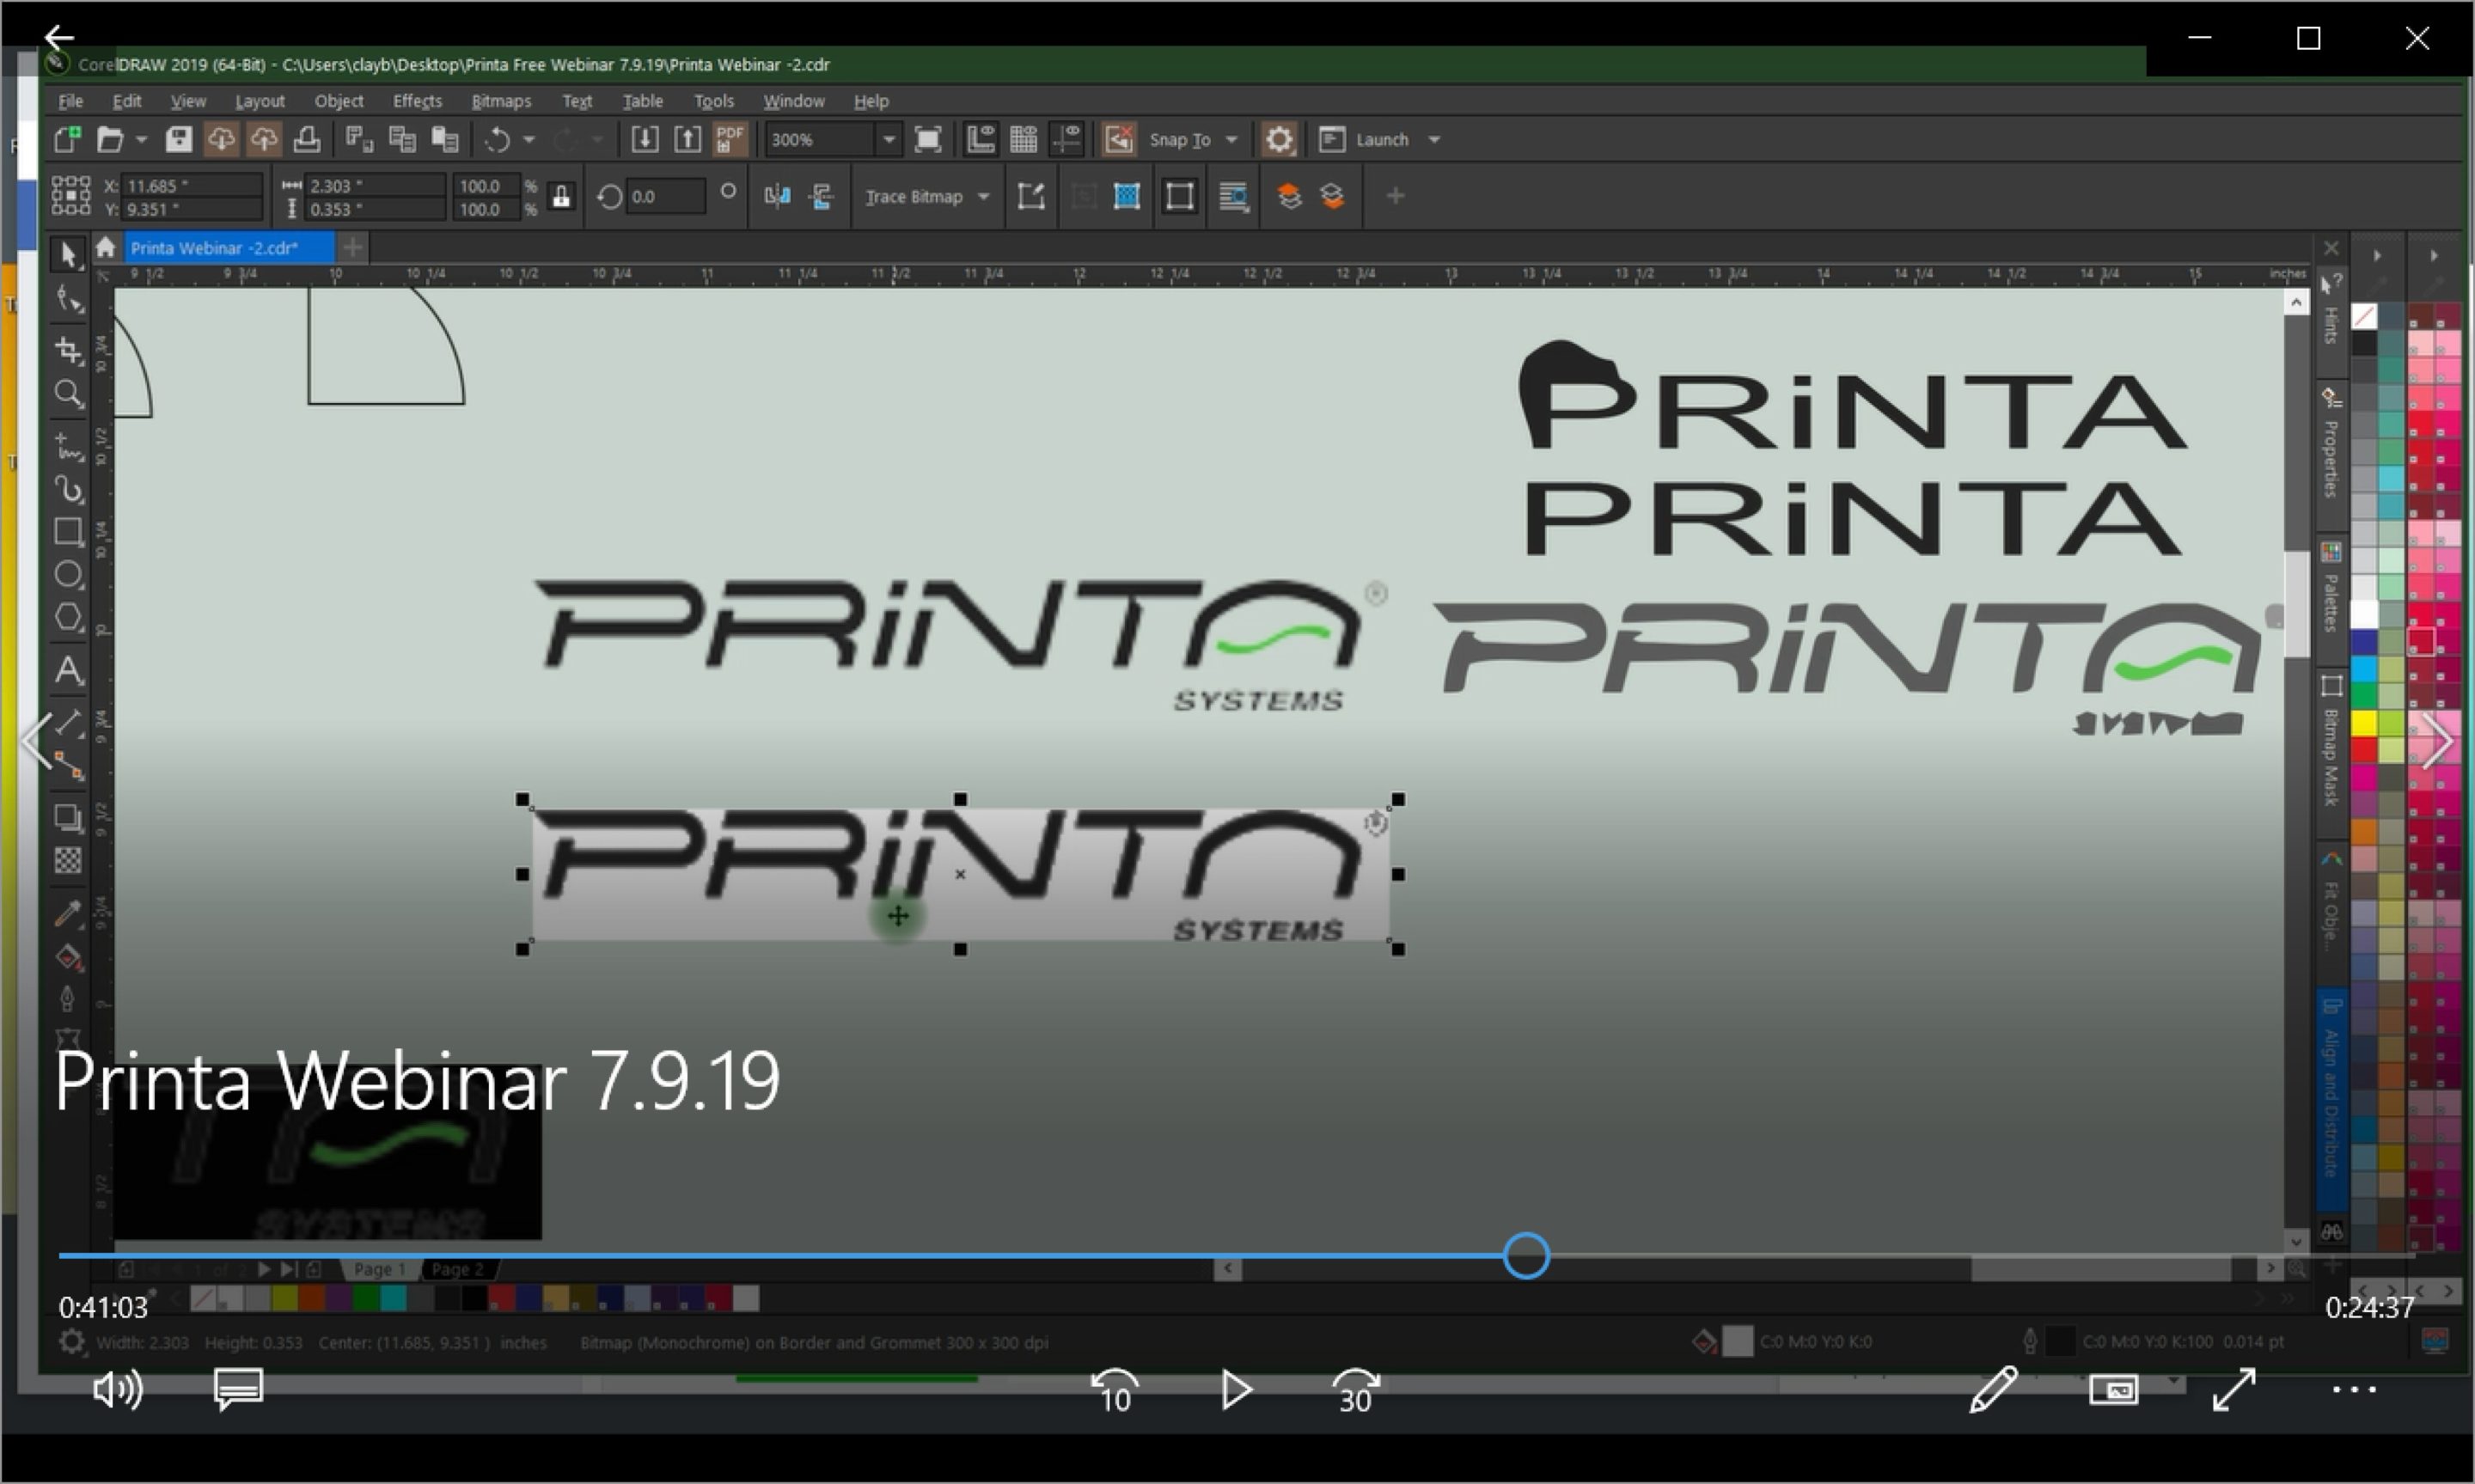Skip back 10 seconds
2475x1484 pixels.
click(x=1114, y=1390)
